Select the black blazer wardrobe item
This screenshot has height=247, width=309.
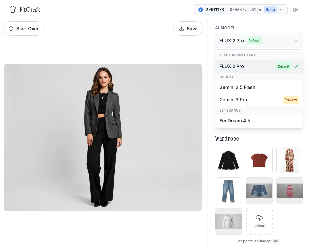coord(228,160)
